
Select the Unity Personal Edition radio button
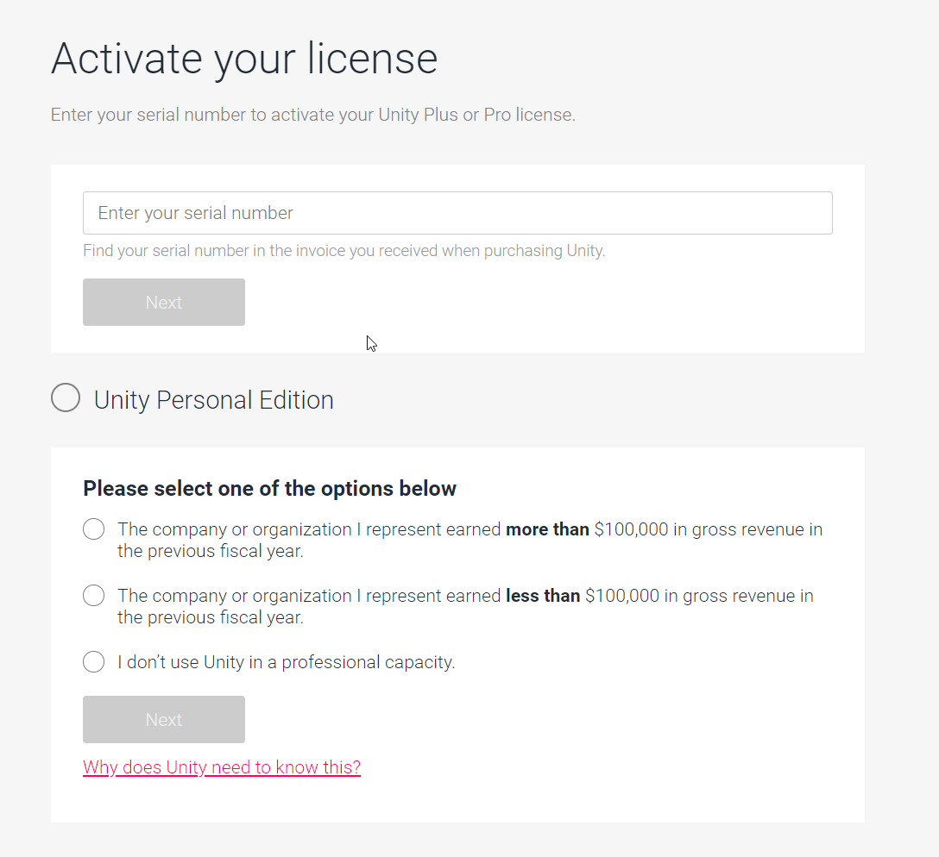(65, 397)
